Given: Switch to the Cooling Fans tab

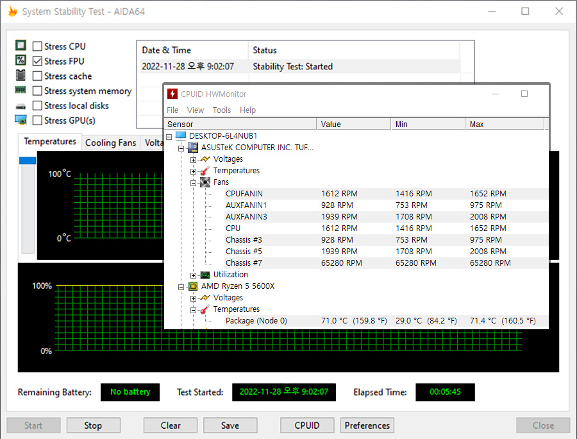Looking at the screenshot, I should coord(110,143).
